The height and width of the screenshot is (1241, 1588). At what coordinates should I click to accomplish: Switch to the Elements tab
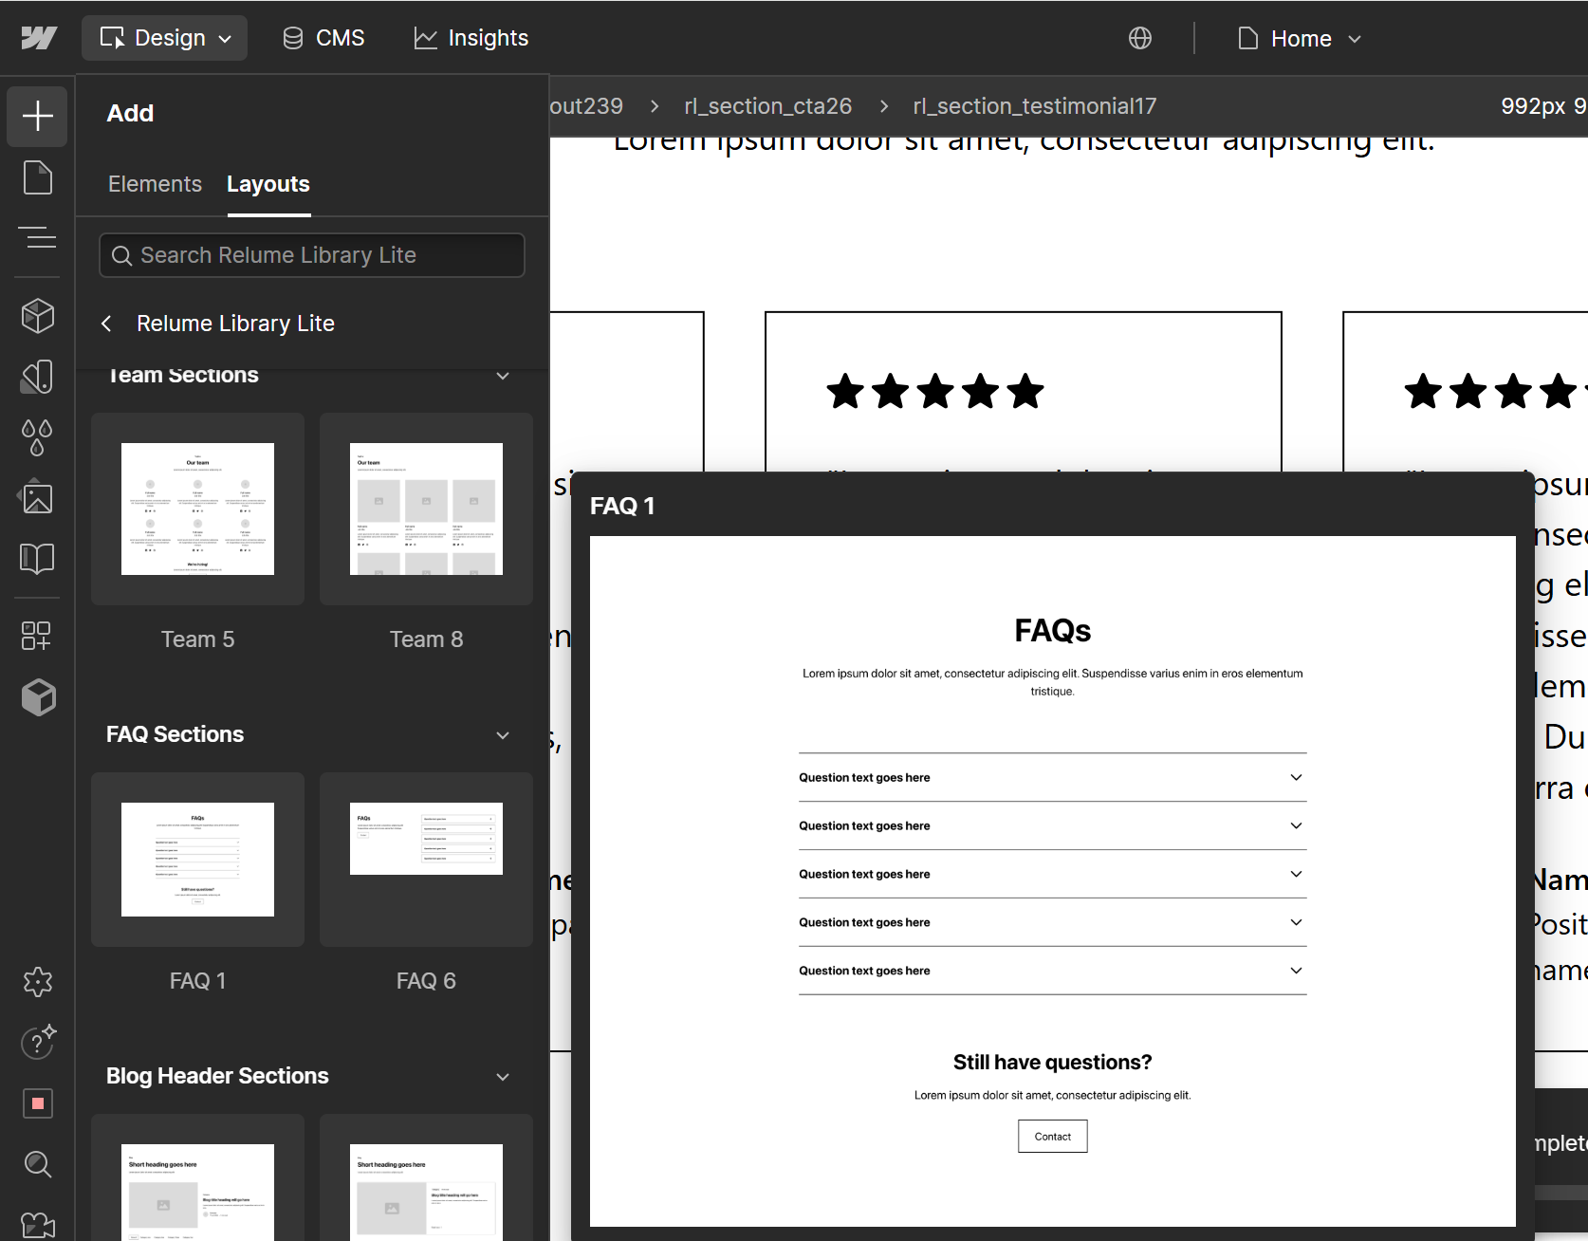click(x=155, y=184)
